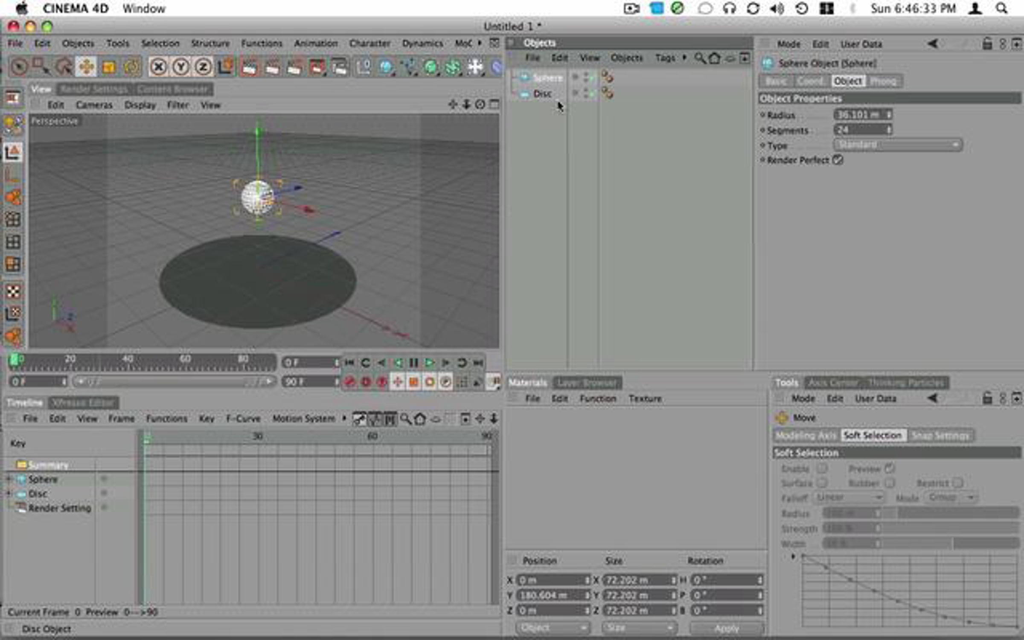This screenshot has height=640, width=1024.
Task: Select the Scale tool in the toolbar
Action: [109, 67]
